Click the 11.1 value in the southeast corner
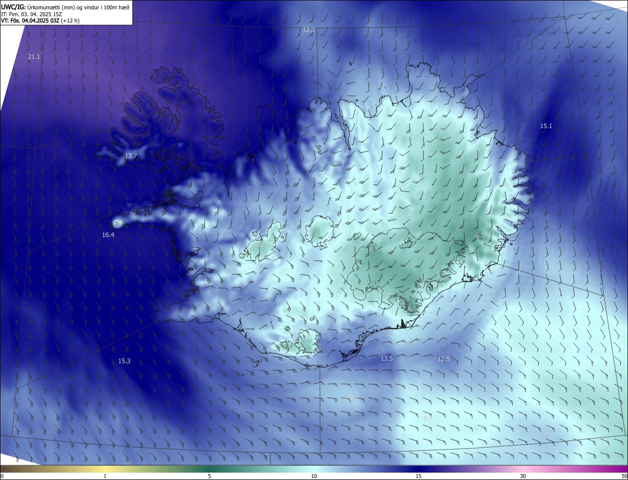The width and height of the screenshot is (628, 480). [x=546, y=437]
